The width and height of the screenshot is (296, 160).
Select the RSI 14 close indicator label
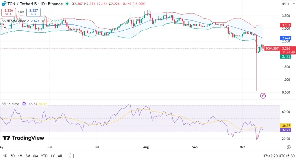click(10, 103)
